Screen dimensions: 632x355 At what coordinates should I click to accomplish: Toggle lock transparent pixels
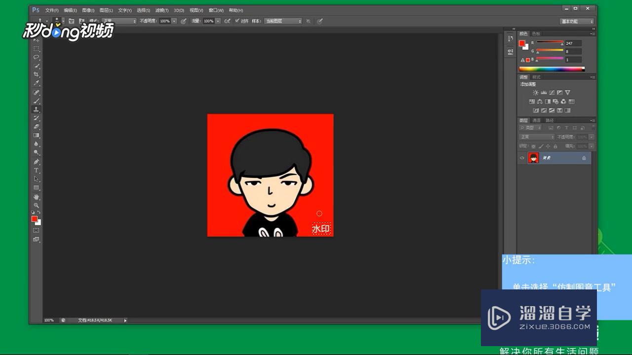click(x=533, y=146)
